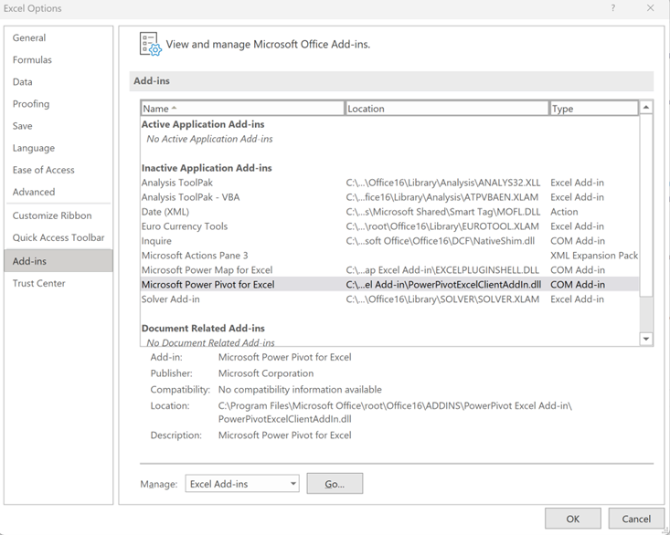Confirm with the OK button
This screenshot has width=670, height=535.
(572, 519)
